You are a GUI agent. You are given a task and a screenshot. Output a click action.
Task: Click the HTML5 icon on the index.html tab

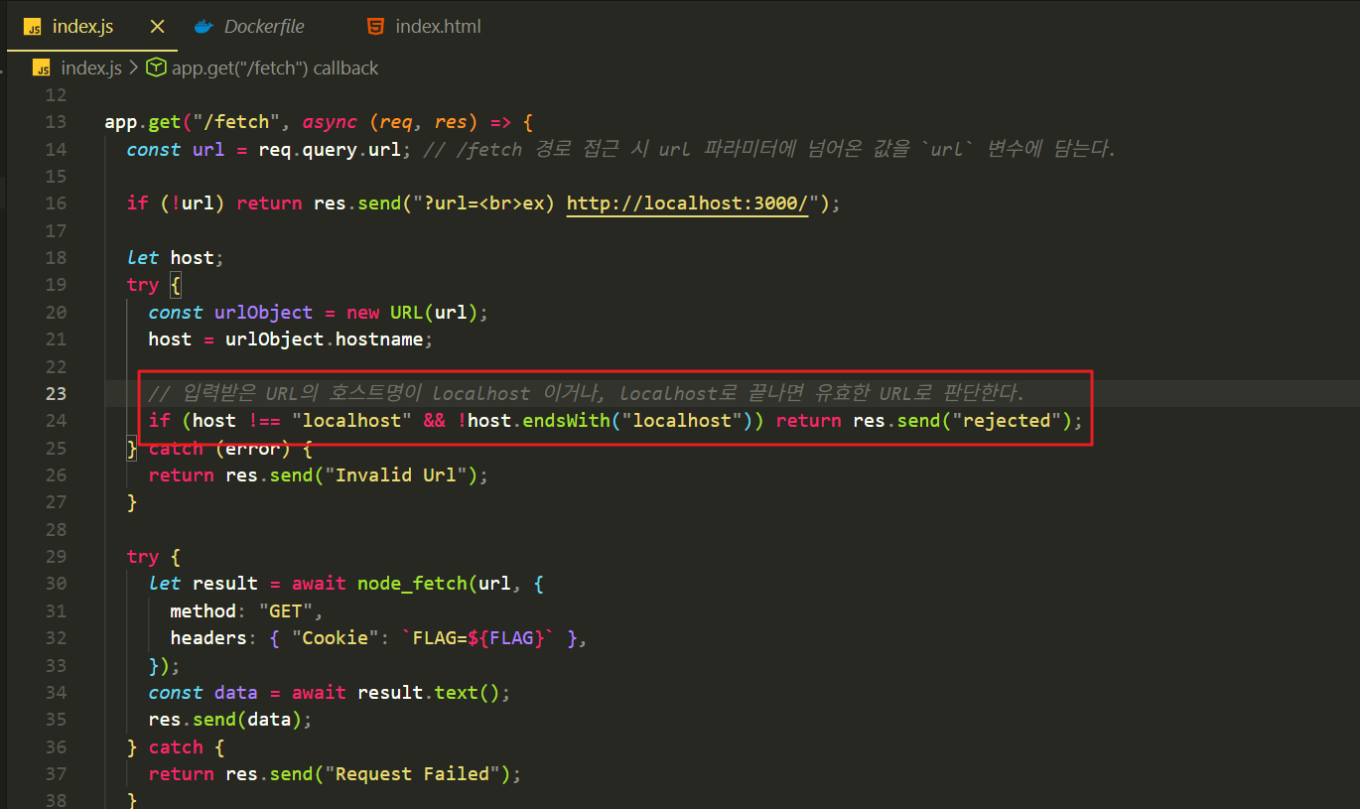tap(375, 27)
